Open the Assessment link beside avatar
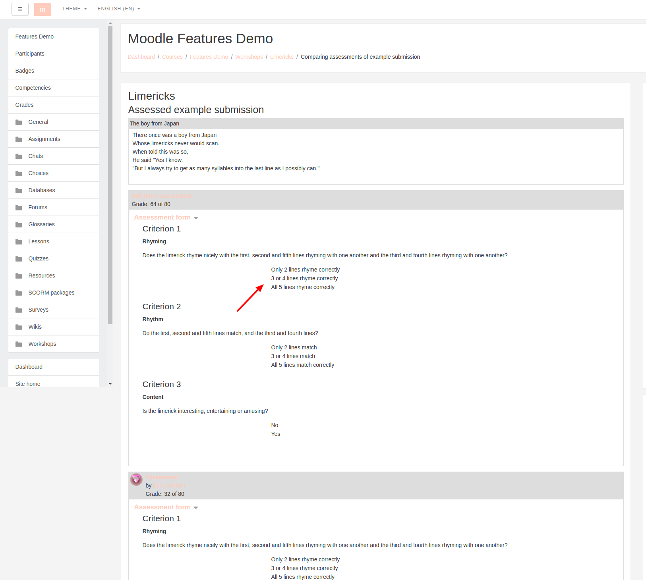 [x=161, y=477]
